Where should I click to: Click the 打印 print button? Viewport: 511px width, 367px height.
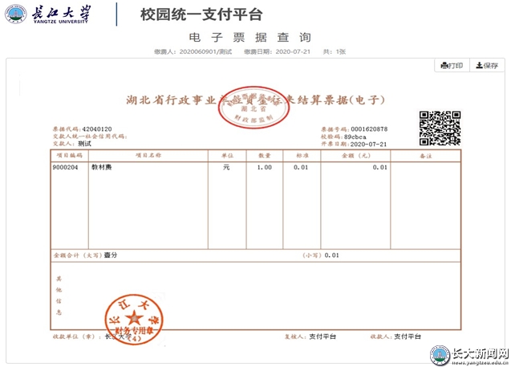tap(452, 66)
